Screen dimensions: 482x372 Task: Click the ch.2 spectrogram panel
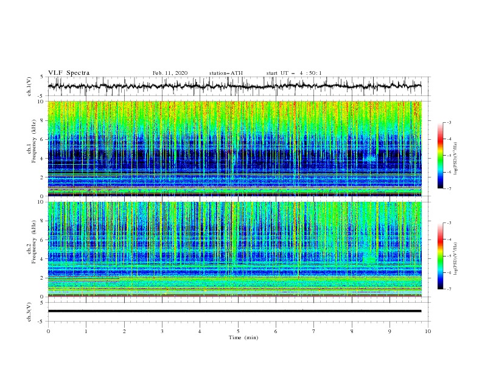tap(234, 249)
